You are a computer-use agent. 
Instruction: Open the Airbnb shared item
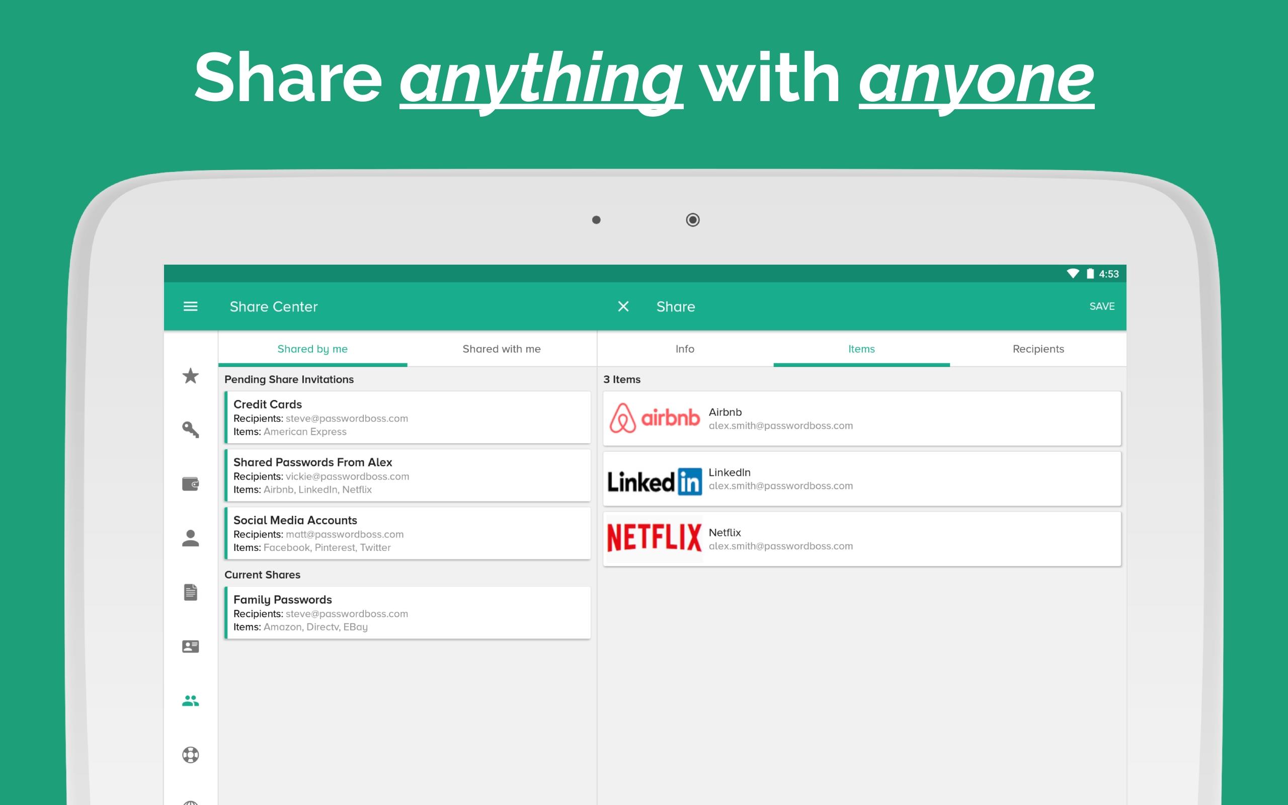tap(862, 419)
